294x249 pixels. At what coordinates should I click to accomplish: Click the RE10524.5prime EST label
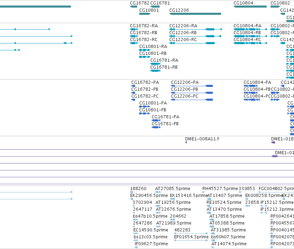click(224, 202)
